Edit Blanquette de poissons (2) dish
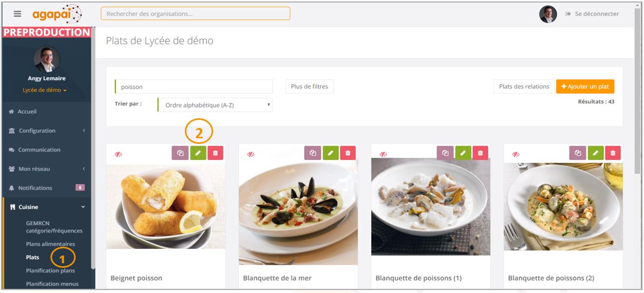Viewport: 644px width, 293px height. click(x=596, y=153)
